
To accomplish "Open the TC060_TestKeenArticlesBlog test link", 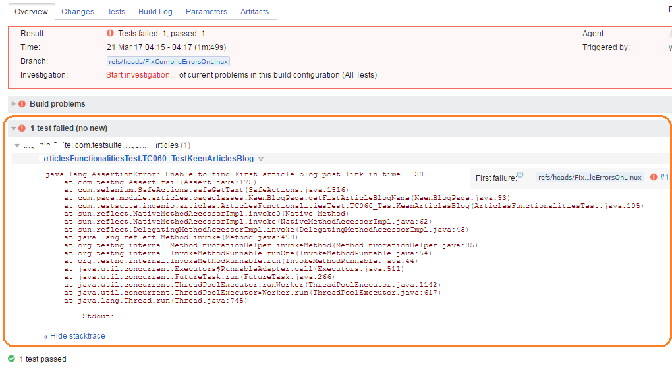I will tap(147, 159).
